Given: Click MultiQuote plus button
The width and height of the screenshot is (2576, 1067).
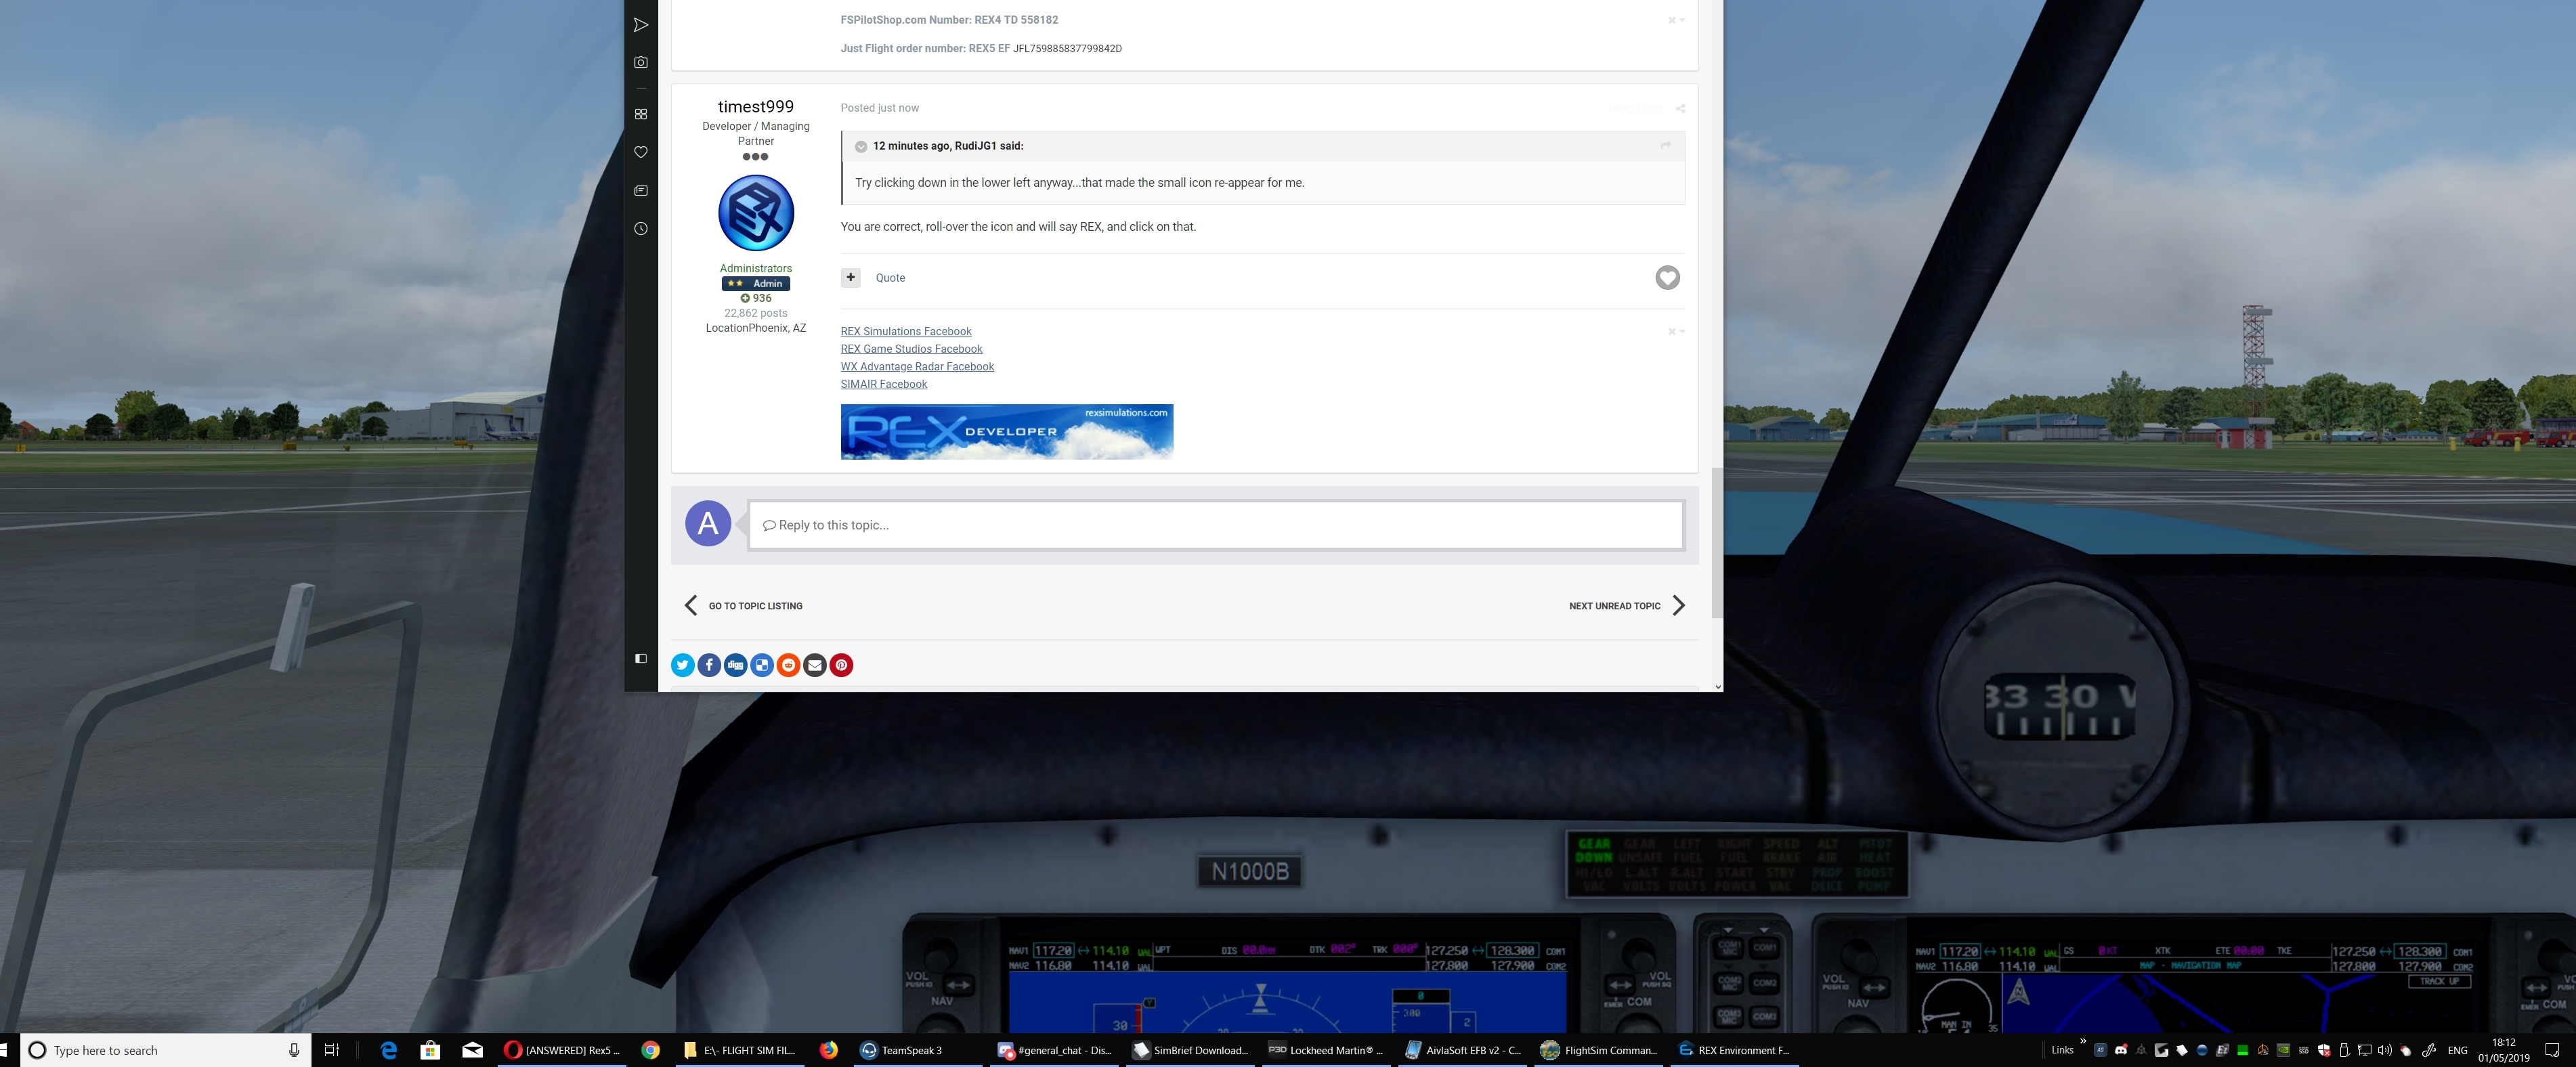Looking at the screenshot, I should click(x=850, y=277).
